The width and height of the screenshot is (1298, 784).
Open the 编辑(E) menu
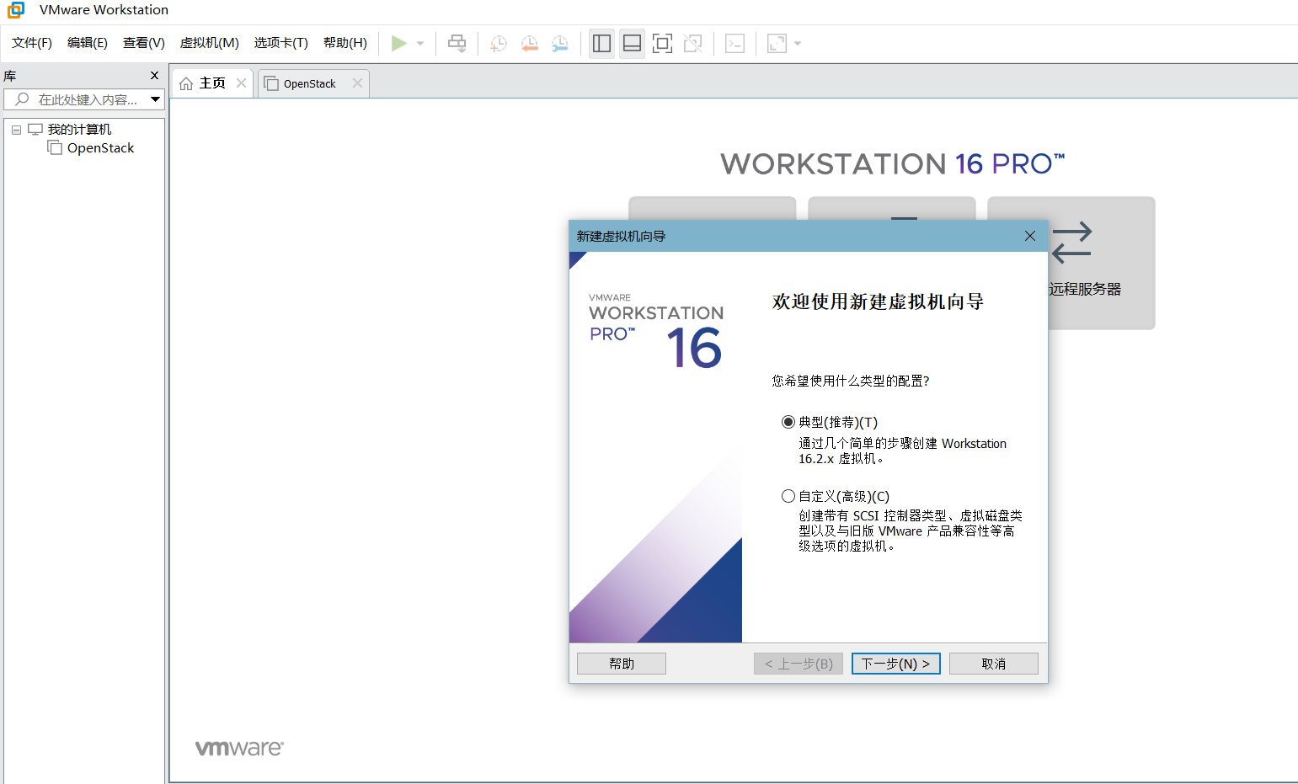88,43
